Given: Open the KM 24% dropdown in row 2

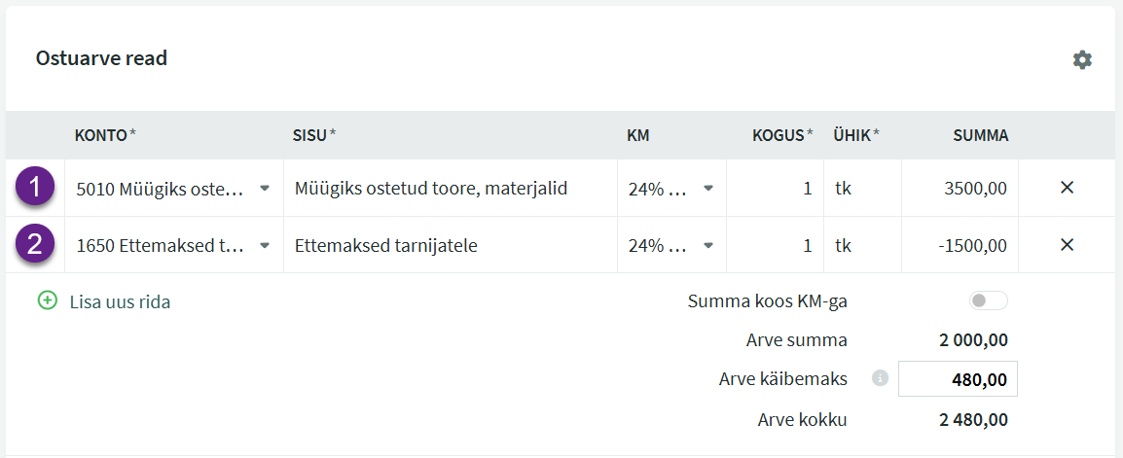Looking at the screenshot, I should [x=707, y=246].
